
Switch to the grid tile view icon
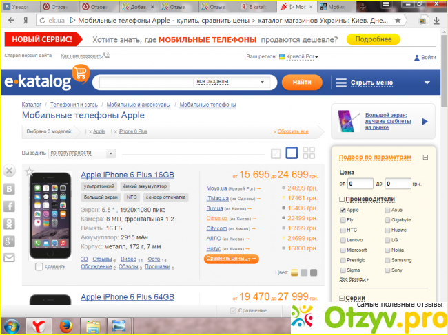(308, 153)
